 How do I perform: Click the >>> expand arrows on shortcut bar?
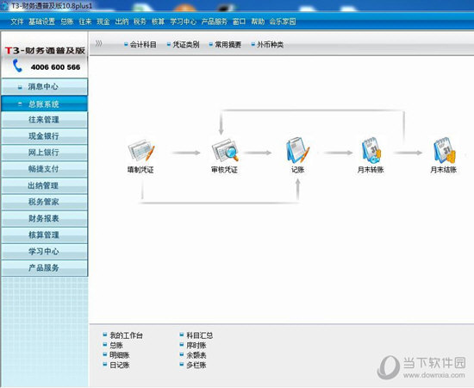[98, 44]
